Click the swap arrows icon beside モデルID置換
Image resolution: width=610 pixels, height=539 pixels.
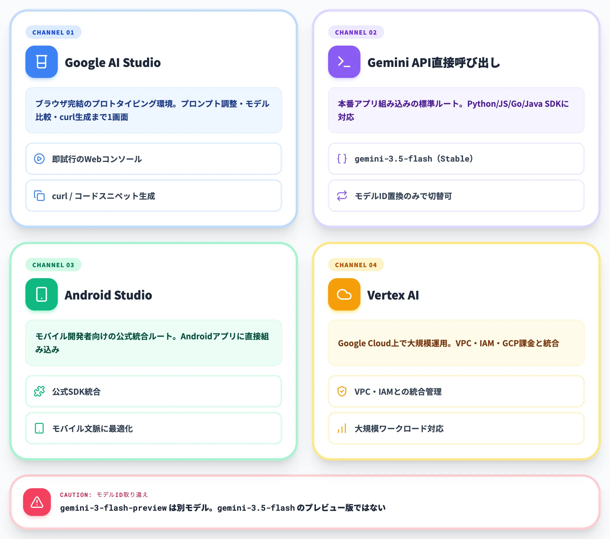click(342, 196)
